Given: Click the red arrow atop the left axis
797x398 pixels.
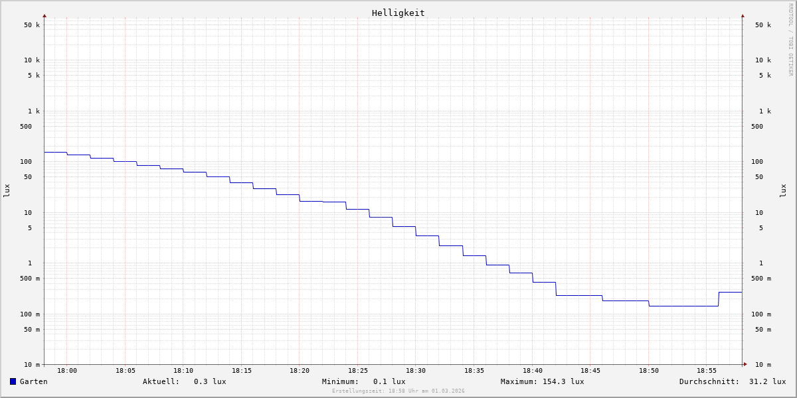Looking at the screenshot, I should pos(44,15).
